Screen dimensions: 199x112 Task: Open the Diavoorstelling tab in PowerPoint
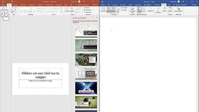click(x=49, y=5)
